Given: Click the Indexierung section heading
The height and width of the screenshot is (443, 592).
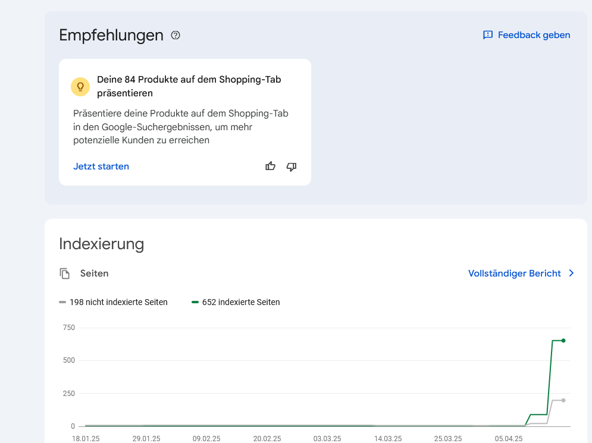Looking at the screenshot, I should pos(102,244).
